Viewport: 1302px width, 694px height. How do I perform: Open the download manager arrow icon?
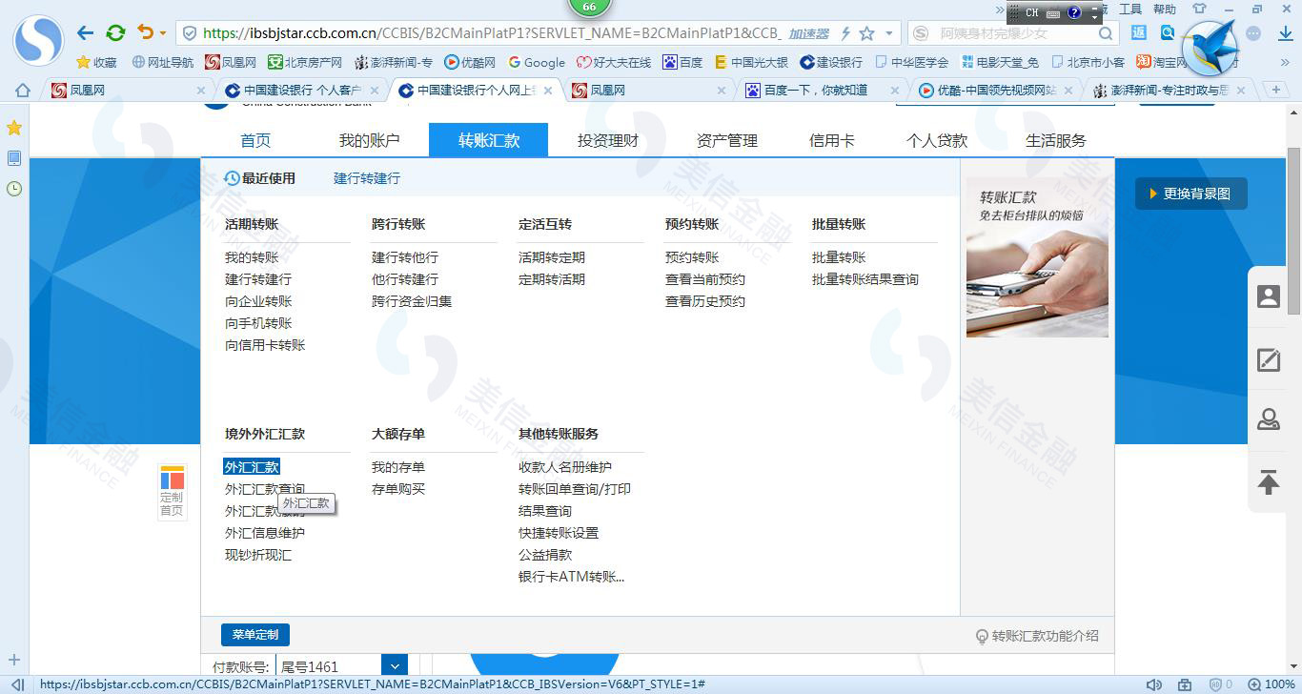[x=1286, y=31]
